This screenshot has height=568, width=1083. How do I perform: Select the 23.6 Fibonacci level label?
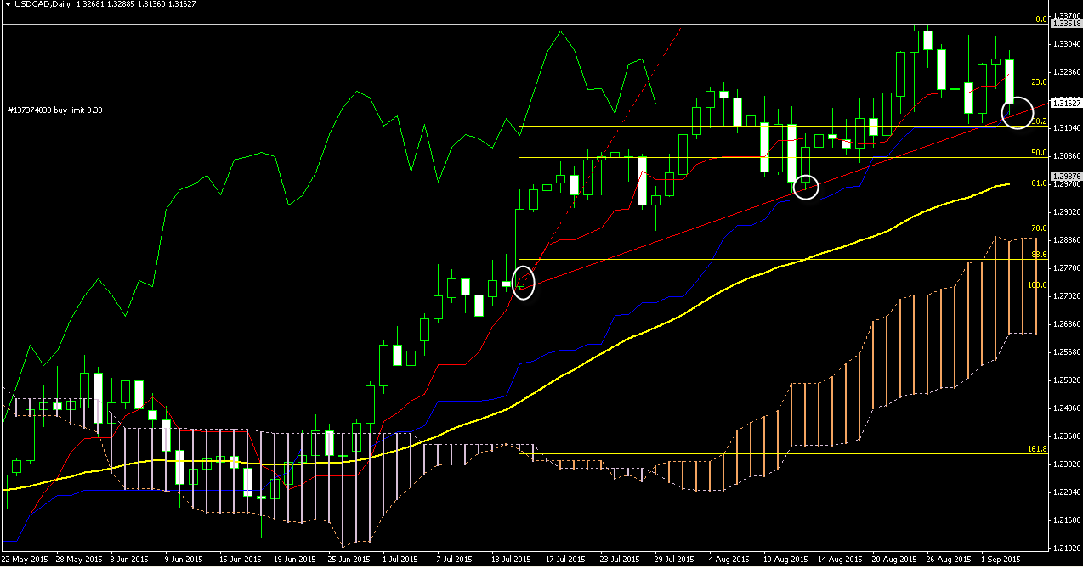coord(1038,82)
